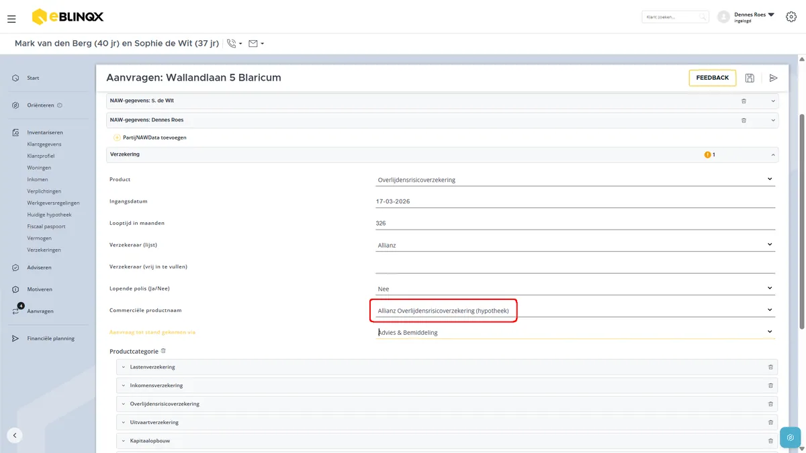Expand the Uitvaartverzekering category
The image size is (806, 453).
(124, 422)
